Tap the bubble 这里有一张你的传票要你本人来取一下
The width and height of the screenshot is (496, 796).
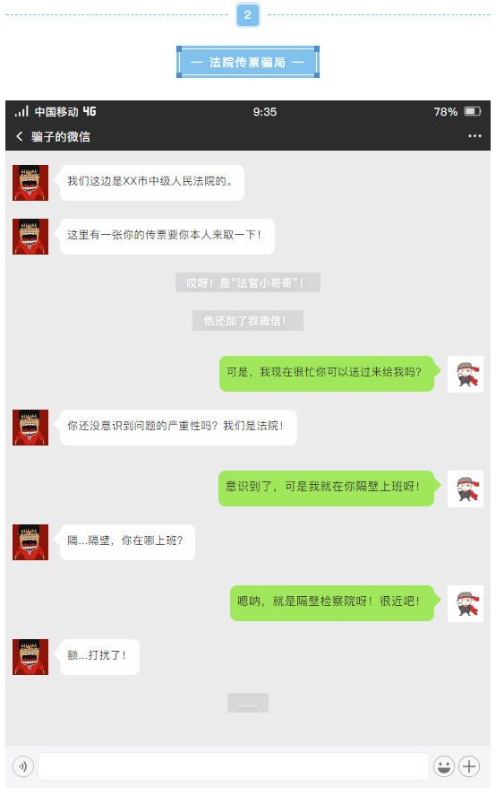tap(167, 237)
